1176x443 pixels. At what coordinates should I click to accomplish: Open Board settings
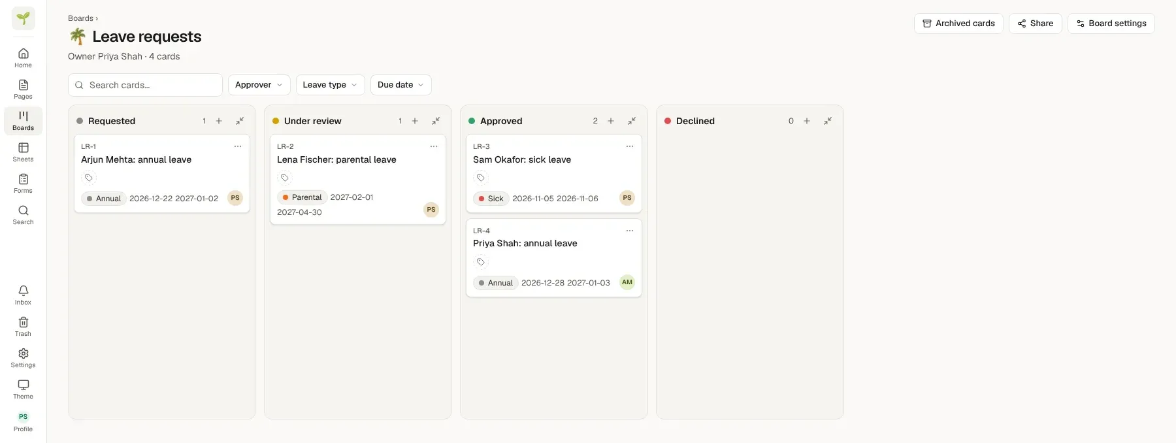tap(1111, 24)
